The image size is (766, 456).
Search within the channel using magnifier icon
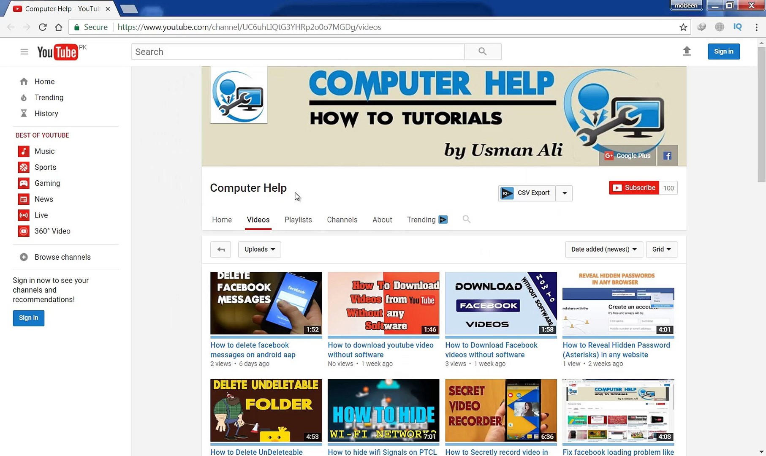(466, 219)
